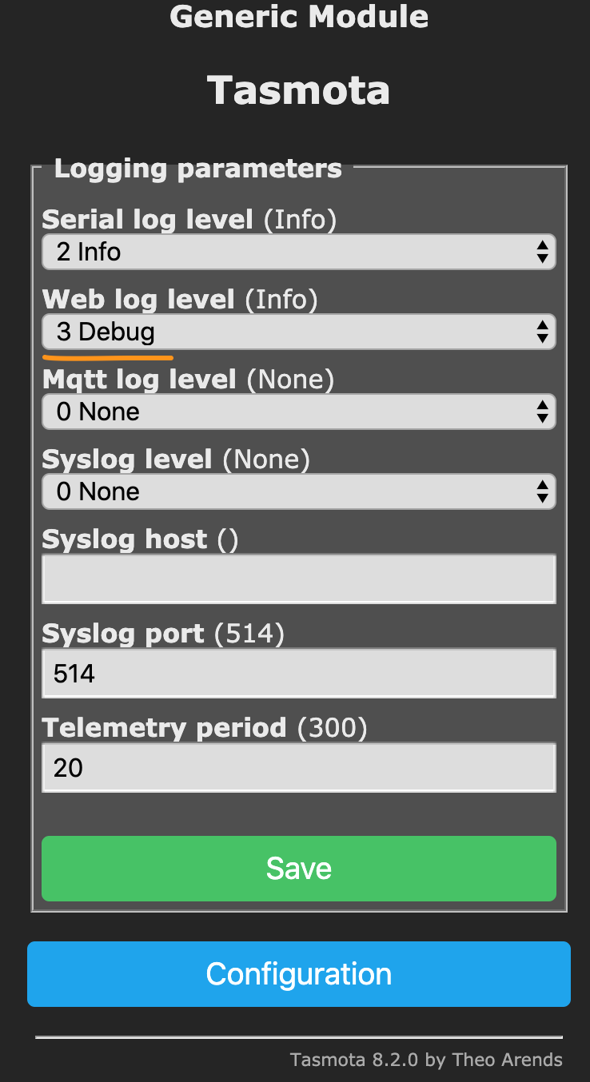Screen dimensions: 590x1082
Task: Expand the Mqtt log level dropdown
Action: (x=298, y=412)
